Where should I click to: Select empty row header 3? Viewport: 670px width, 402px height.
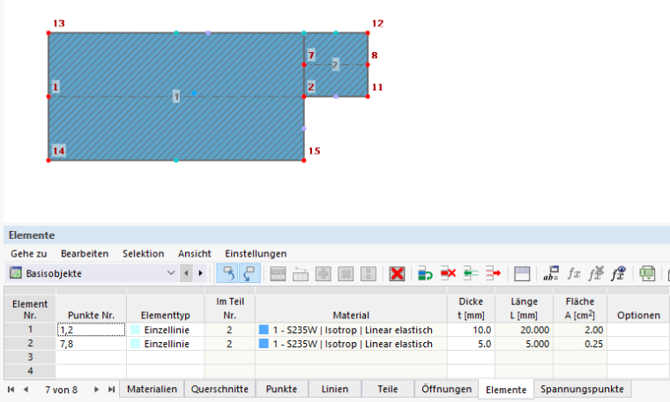tap(30, 357)
